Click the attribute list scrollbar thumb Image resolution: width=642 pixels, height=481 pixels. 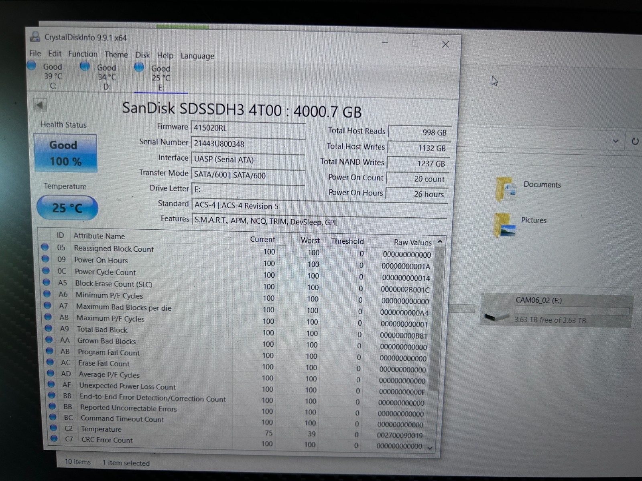click(436, 319)
